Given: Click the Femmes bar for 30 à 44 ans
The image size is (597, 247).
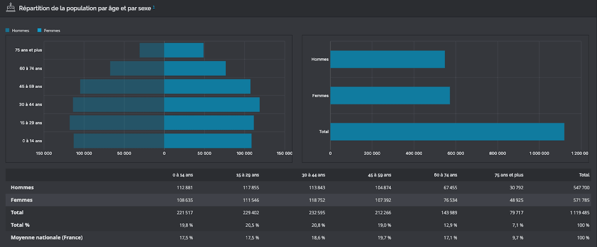Looking at the screenshot, I should pos(212,105).
